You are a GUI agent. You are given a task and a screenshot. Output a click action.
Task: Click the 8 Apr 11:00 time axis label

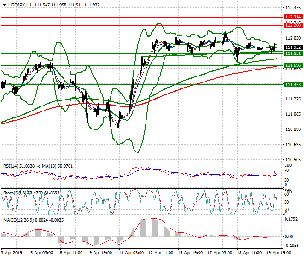[x=71, y=253]
